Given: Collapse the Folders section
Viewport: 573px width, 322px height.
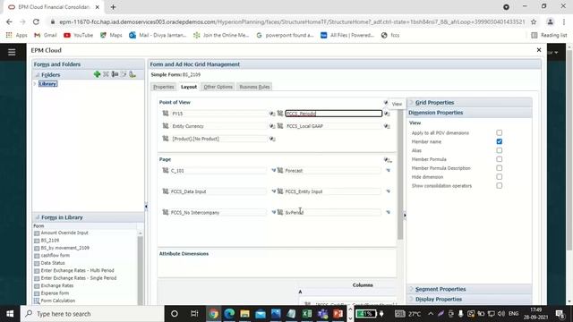Looking at the screenshot, I should click(37, 74).
